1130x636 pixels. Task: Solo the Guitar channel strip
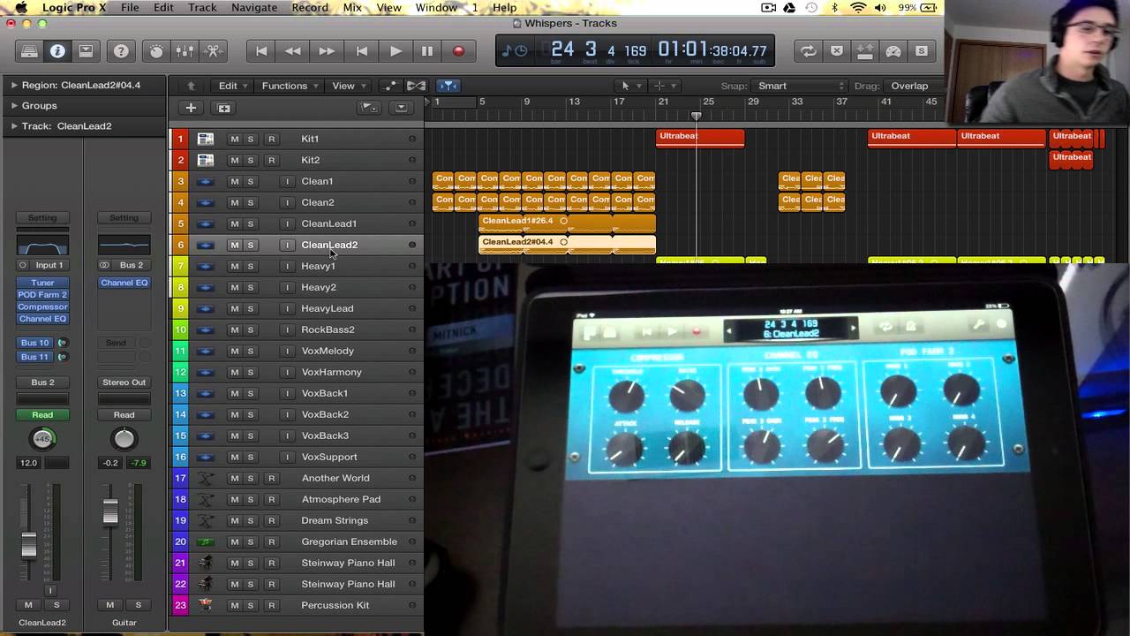tap(139, 605)
